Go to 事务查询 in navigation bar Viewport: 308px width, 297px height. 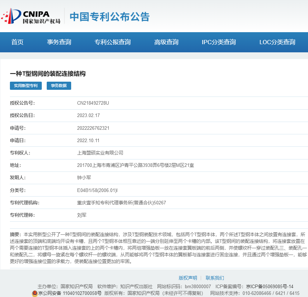point(59,42)
